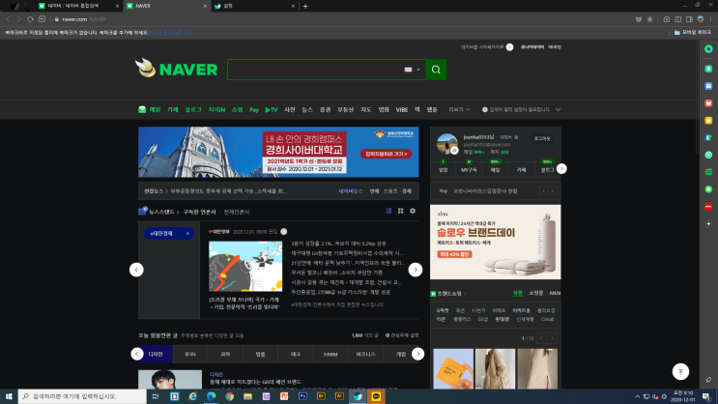
Task: Open the newsstand article illustration thumbnail
Action: click(x=245, y=266)
